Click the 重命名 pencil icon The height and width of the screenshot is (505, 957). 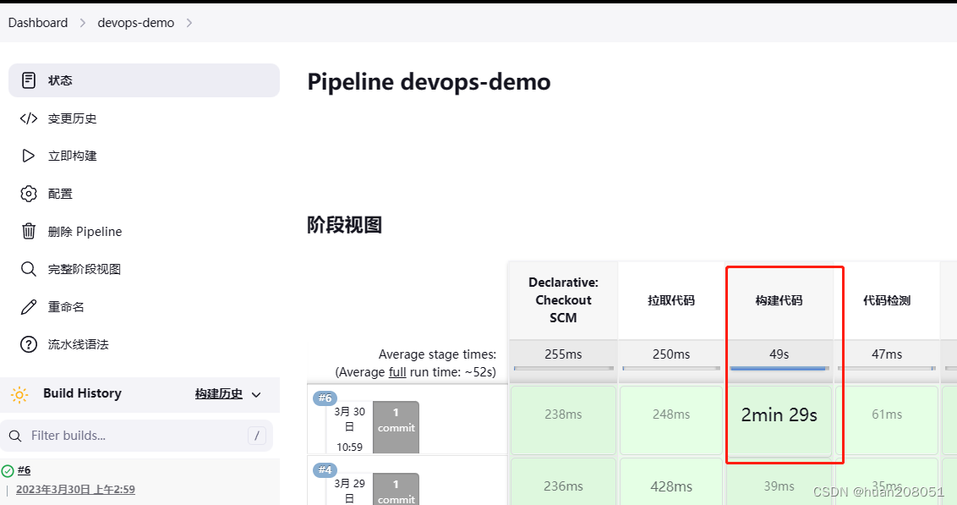click(27, 306)
